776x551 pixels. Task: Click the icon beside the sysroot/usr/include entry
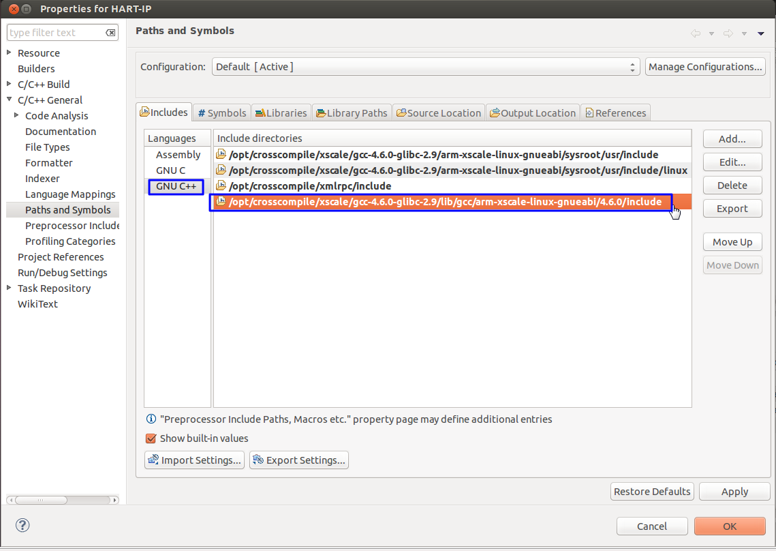point(221,154)
